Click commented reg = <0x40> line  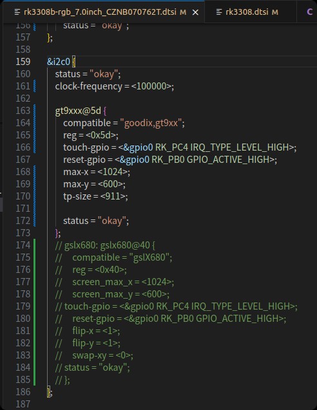pos(91,270)
